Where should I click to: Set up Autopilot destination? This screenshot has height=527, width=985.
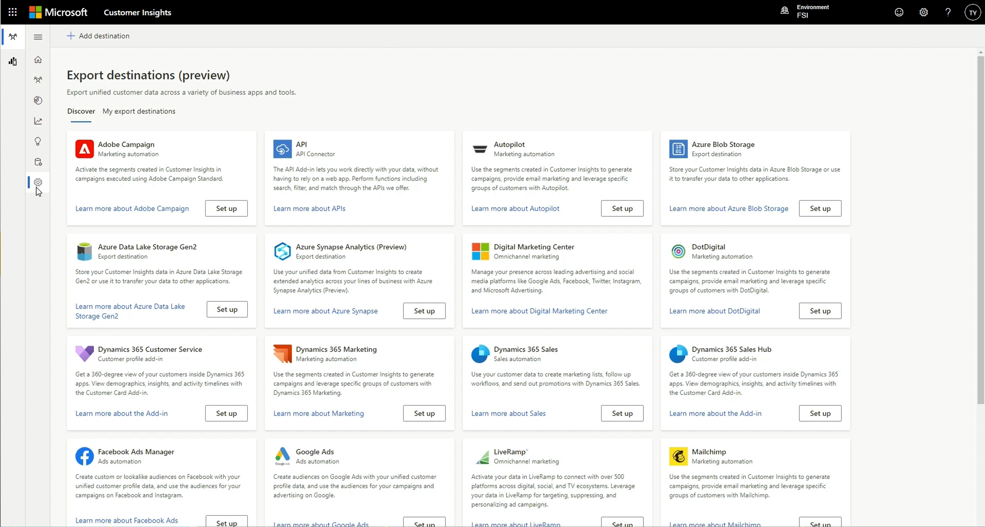coord(622,208)
